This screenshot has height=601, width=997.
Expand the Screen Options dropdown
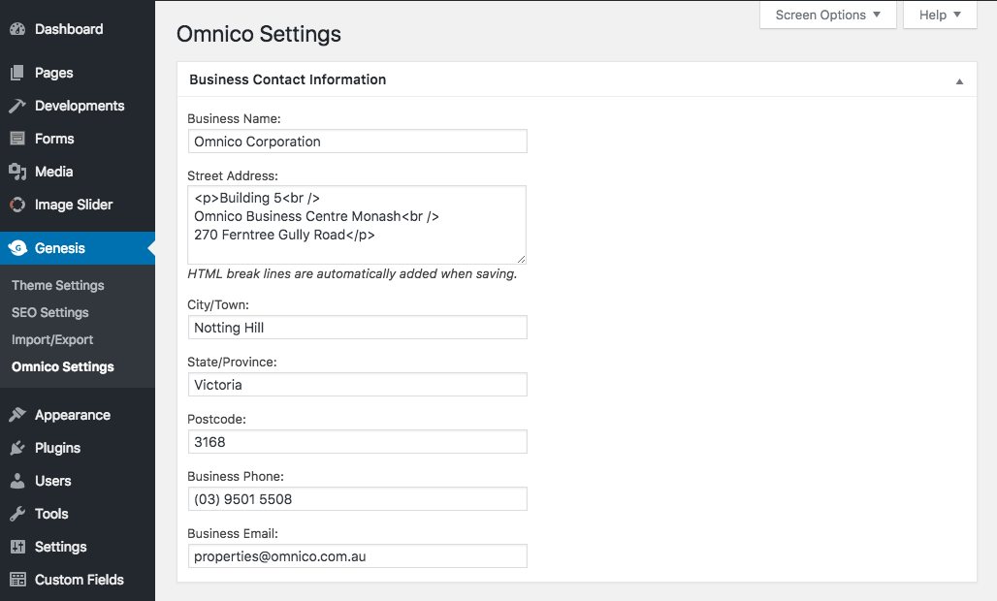click(828, 15)
